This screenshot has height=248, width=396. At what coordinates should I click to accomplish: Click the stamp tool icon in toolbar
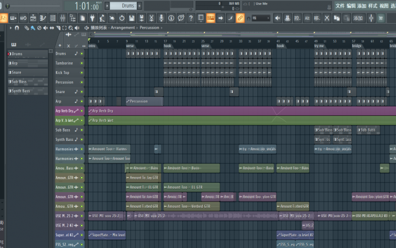click(287, 18)
